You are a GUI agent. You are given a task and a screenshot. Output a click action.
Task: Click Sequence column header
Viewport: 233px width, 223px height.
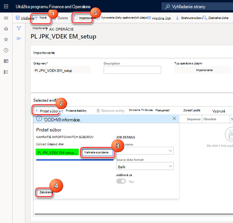coord(193,119)
